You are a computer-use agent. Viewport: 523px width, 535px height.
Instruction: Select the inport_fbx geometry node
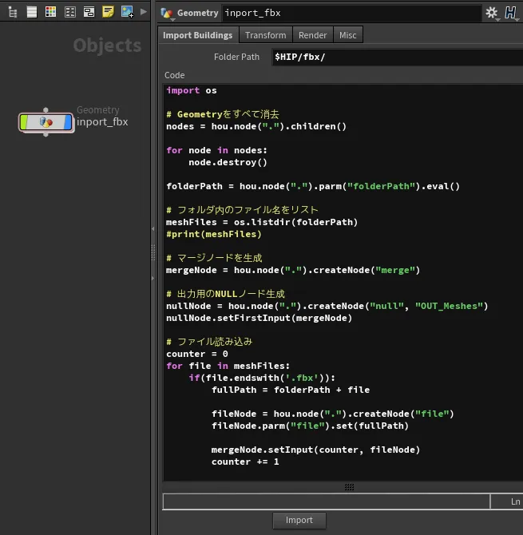tap(46, 122)
